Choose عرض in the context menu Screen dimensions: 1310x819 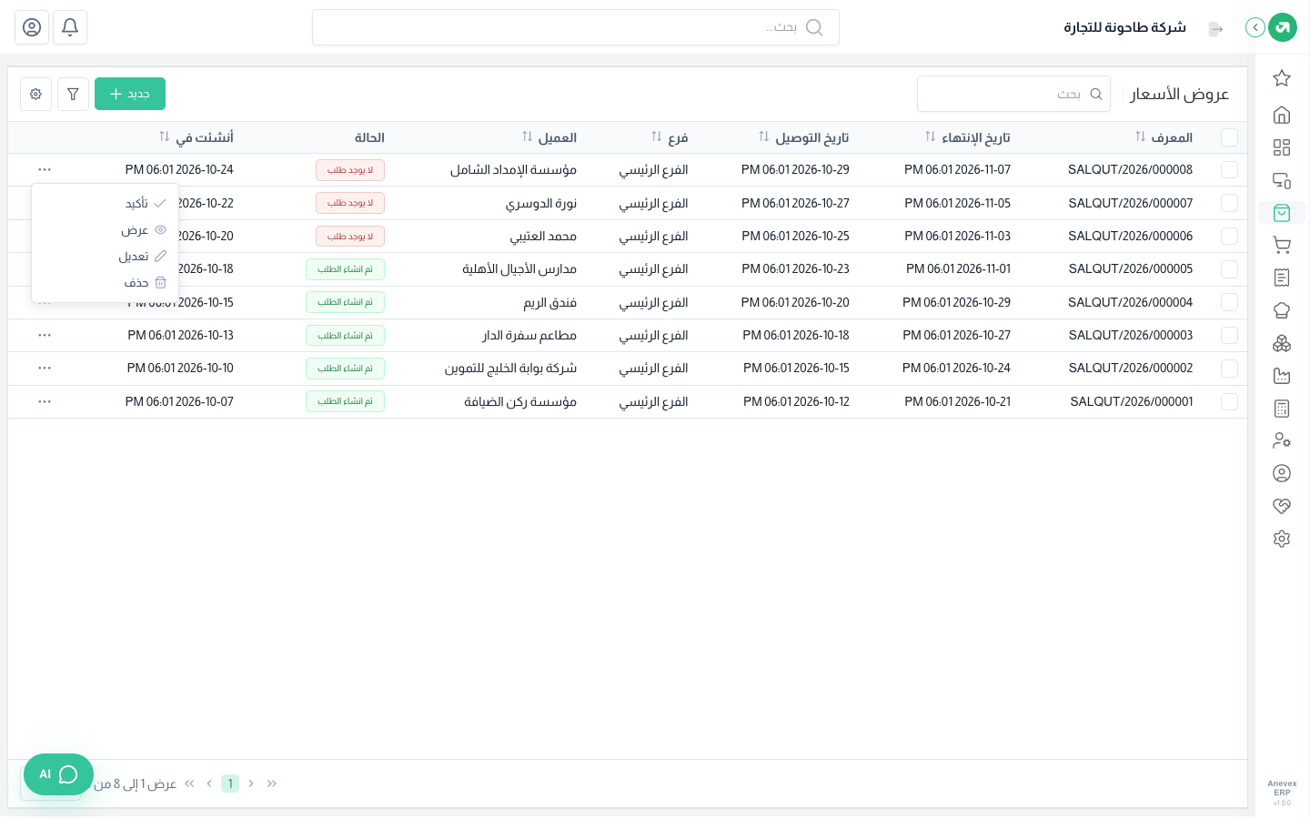pyautogui.click(x=105, y=230)
